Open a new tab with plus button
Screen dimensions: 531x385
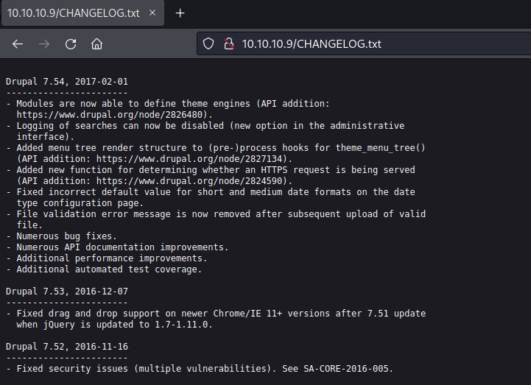180,13
